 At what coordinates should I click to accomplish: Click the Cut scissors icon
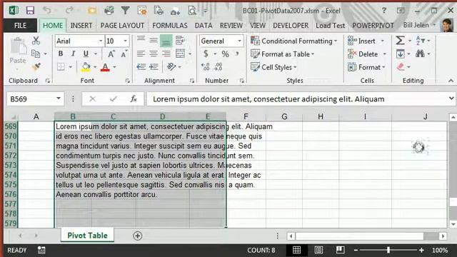[x=36, y=41]
